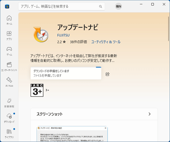Maximize the Microsoft Store window
Screen dimensions: 170x142
point(153,4)
